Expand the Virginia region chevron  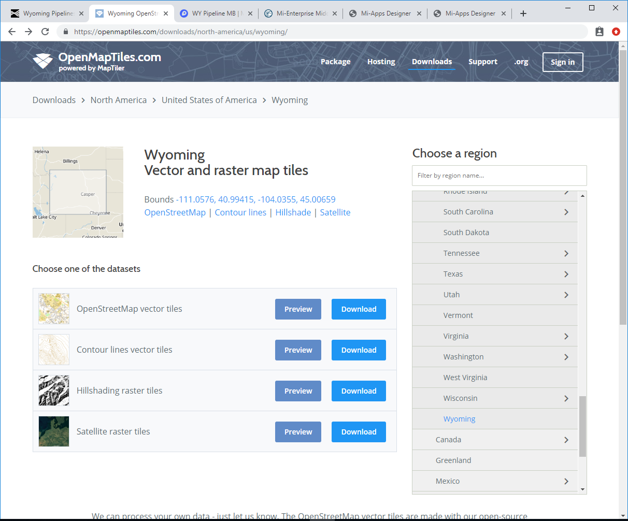(566, 336)
